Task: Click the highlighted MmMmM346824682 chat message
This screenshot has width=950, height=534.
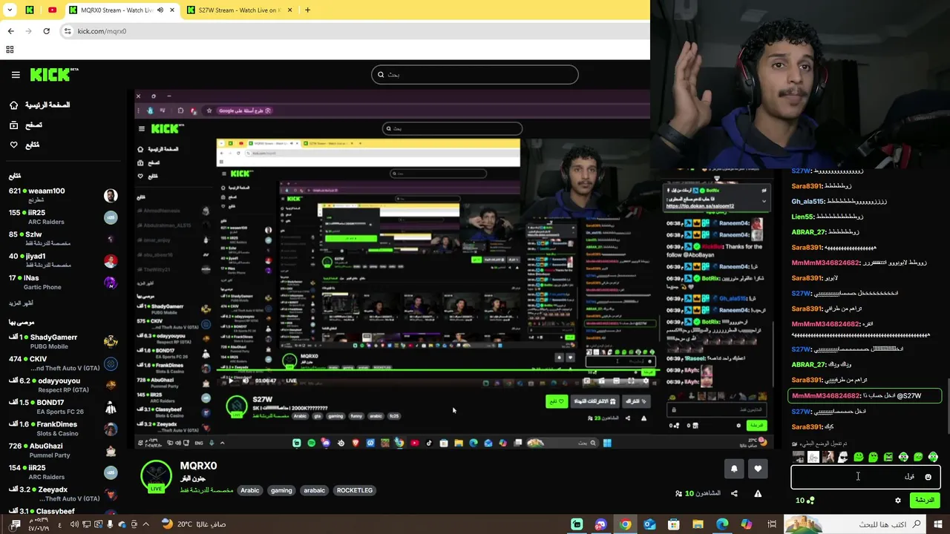Action: (x=865, y=396)
